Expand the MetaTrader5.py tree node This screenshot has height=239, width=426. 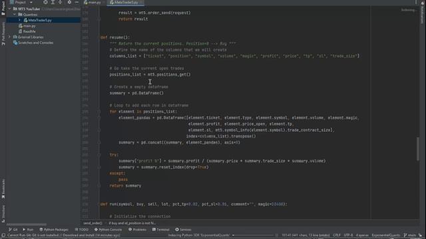19,20
